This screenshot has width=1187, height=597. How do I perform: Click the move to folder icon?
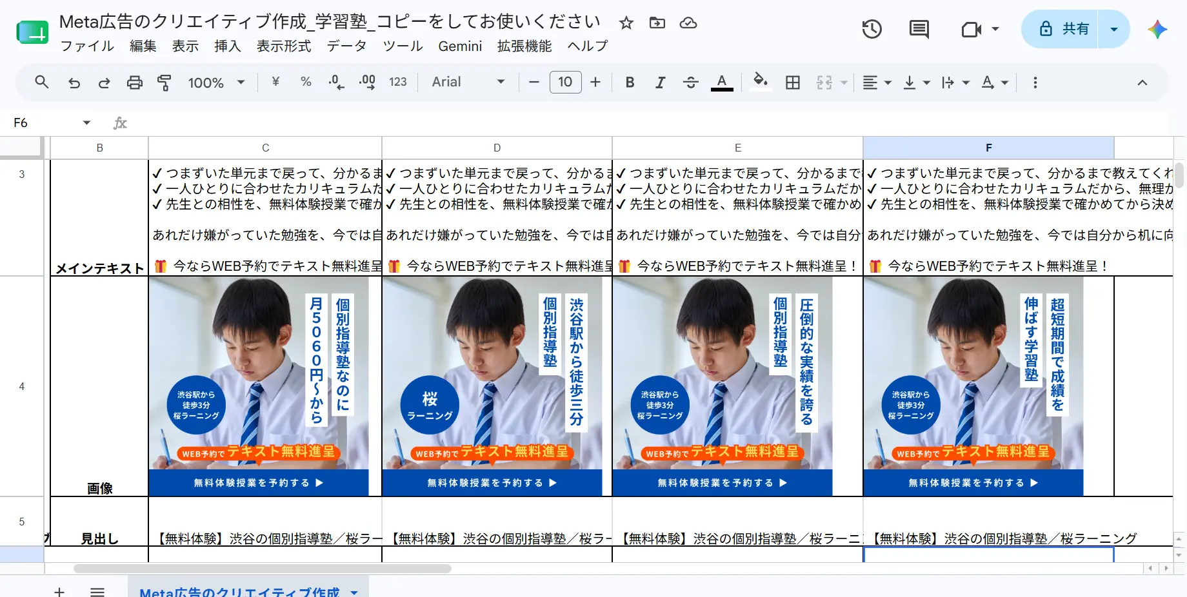(657, 23)
